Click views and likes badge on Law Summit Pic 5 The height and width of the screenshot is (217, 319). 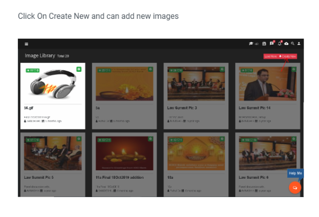(x=32, y=140)
